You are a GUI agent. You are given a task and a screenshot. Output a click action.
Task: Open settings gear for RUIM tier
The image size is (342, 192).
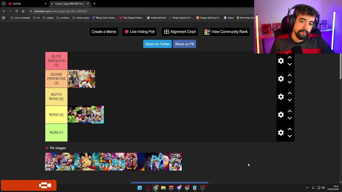[281, 133]
